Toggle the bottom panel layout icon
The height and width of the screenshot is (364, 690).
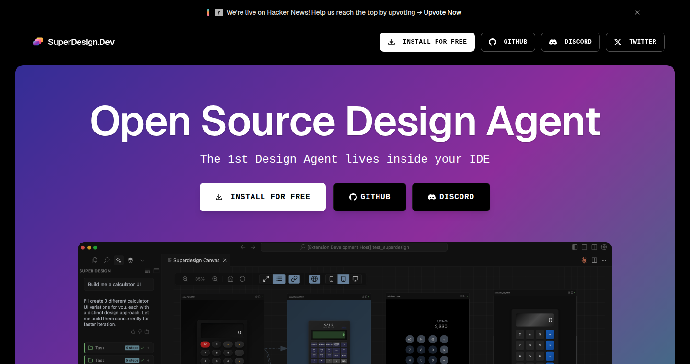pos(585,247)
